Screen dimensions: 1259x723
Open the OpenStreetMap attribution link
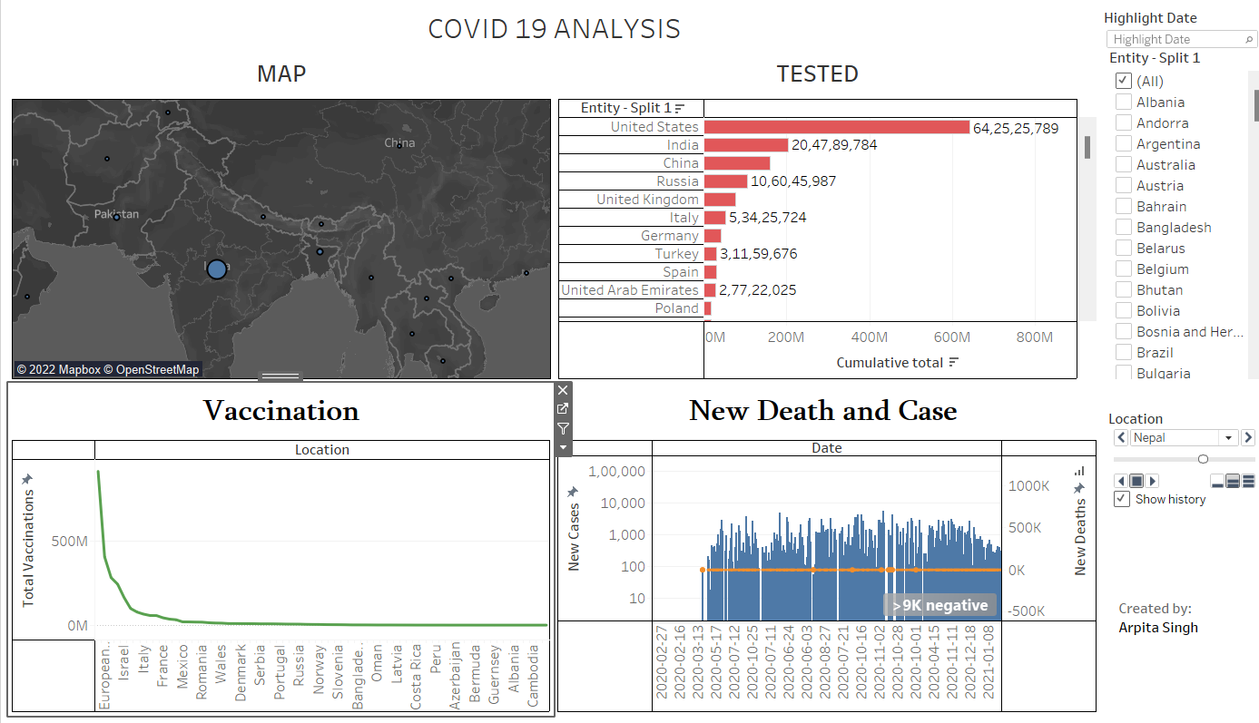tap(153, 369)
